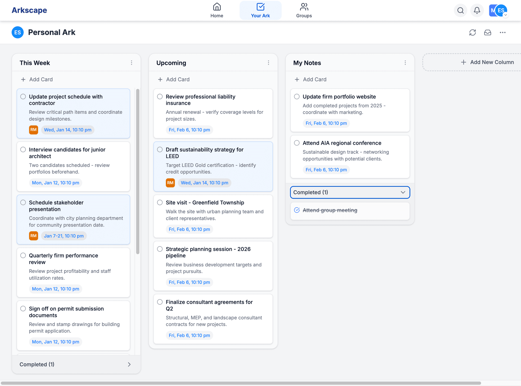Switch to the Home tab
The image size is (521, 386).
(x=216, y=10)
